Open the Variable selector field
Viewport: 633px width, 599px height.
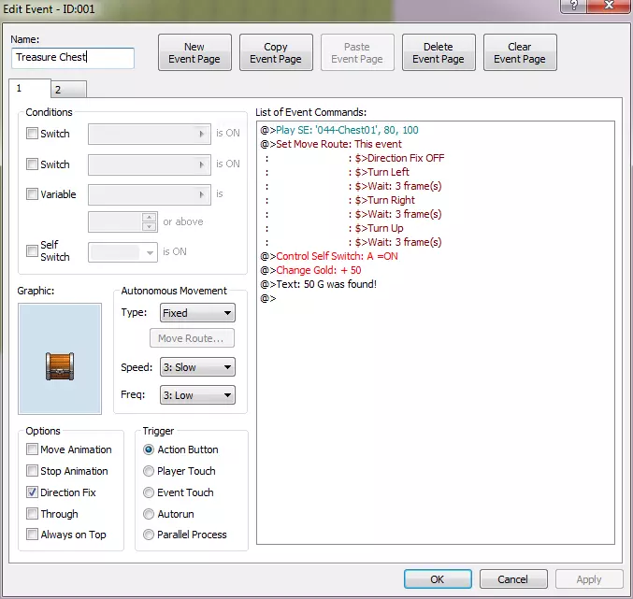tap(150, 194)
